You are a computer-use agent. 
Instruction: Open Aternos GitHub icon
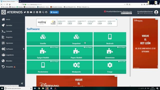46,12
